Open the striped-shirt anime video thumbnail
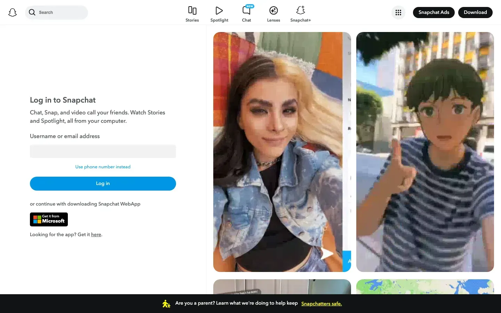Viewport: 501px width, 313px height. 425,151
